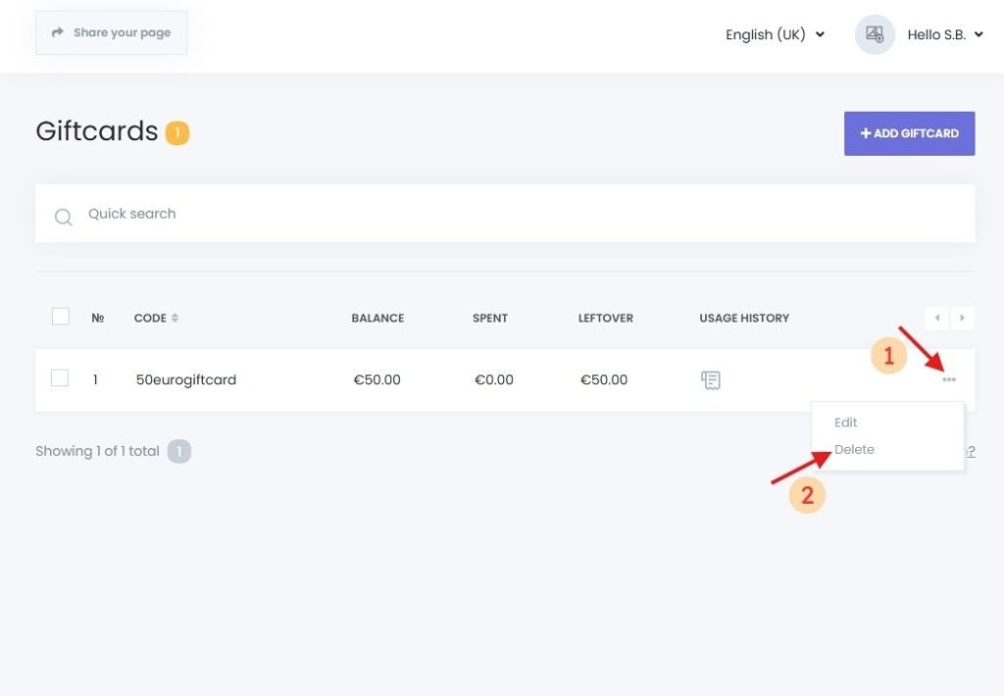
Task: Open the usage history for 50eurogiftcard
Action: [x=710, y=379]
